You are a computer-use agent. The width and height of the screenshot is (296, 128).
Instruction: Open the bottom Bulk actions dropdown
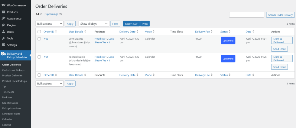click(x=50, y=84)
